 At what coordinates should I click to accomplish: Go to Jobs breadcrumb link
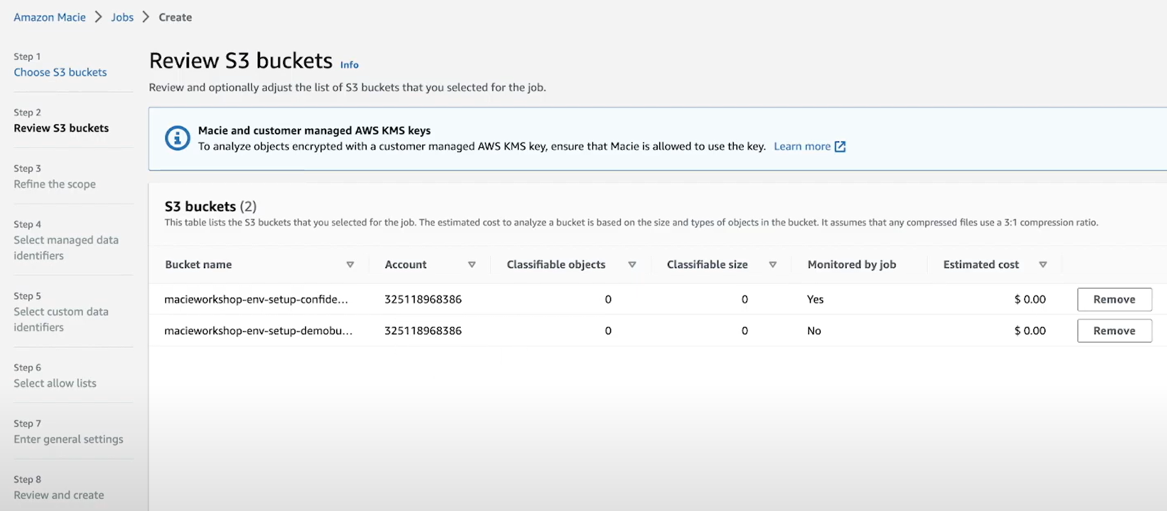[122, 17]
